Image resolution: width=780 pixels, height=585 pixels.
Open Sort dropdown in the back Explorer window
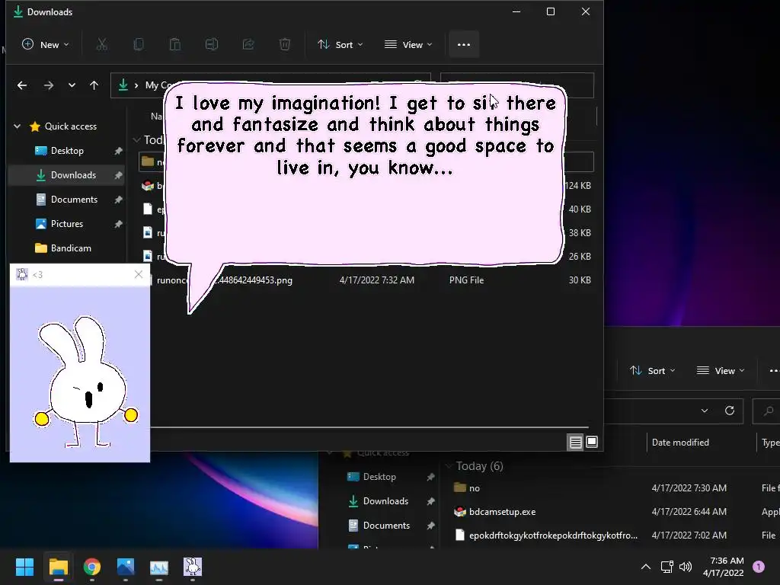point(652,371)
